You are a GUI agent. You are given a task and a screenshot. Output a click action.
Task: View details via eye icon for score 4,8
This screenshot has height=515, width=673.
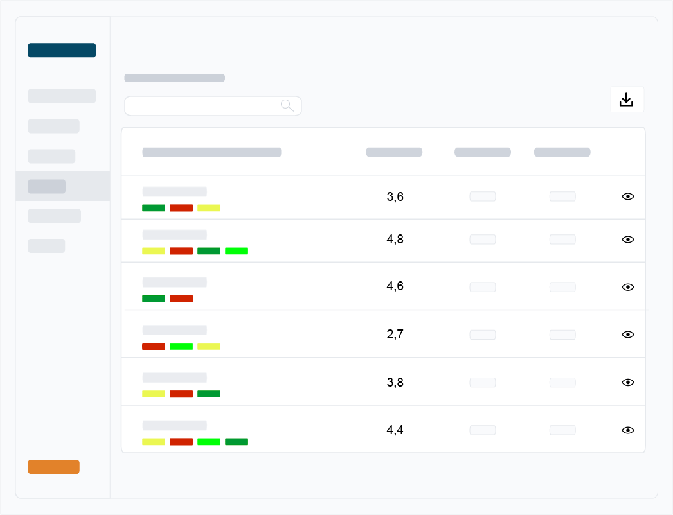627,240
